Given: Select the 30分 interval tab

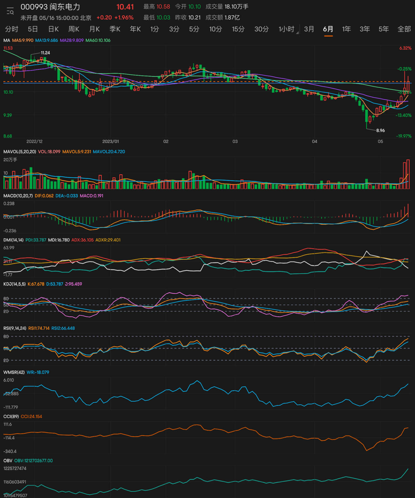Looking at the screenshot, I should click(x=261, y=29).
